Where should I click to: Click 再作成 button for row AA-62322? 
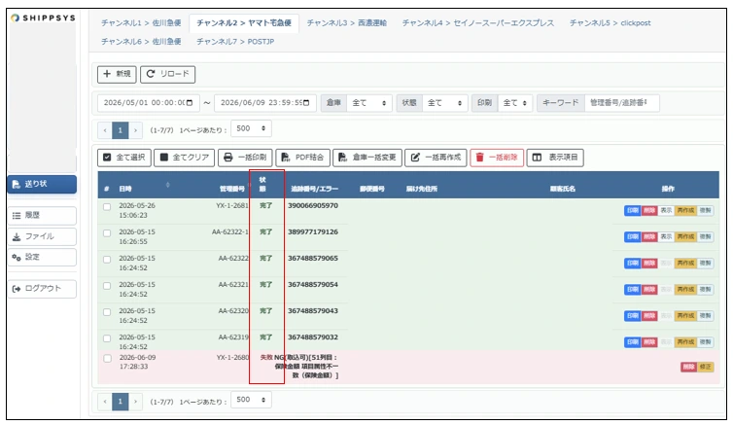pyautogui.click(x=685, y=264)
